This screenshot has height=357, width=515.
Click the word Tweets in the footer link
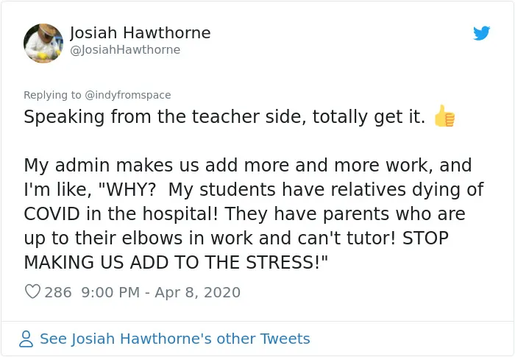(285, 339)
